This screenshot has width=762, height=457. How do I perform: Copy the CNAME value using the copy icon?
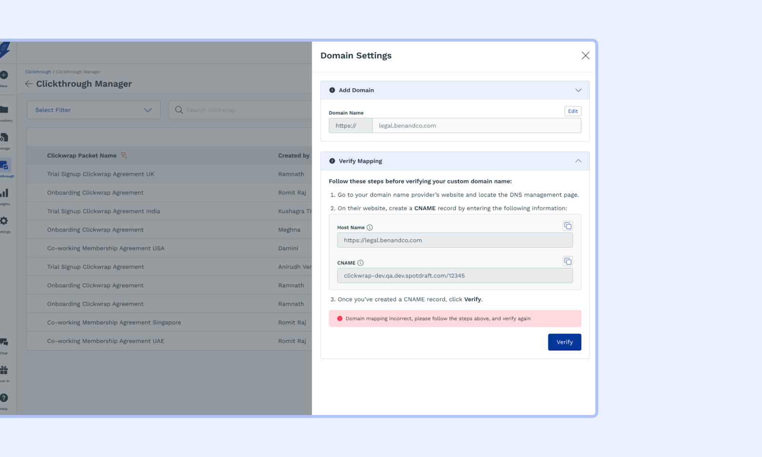click(x=568, y=261)
